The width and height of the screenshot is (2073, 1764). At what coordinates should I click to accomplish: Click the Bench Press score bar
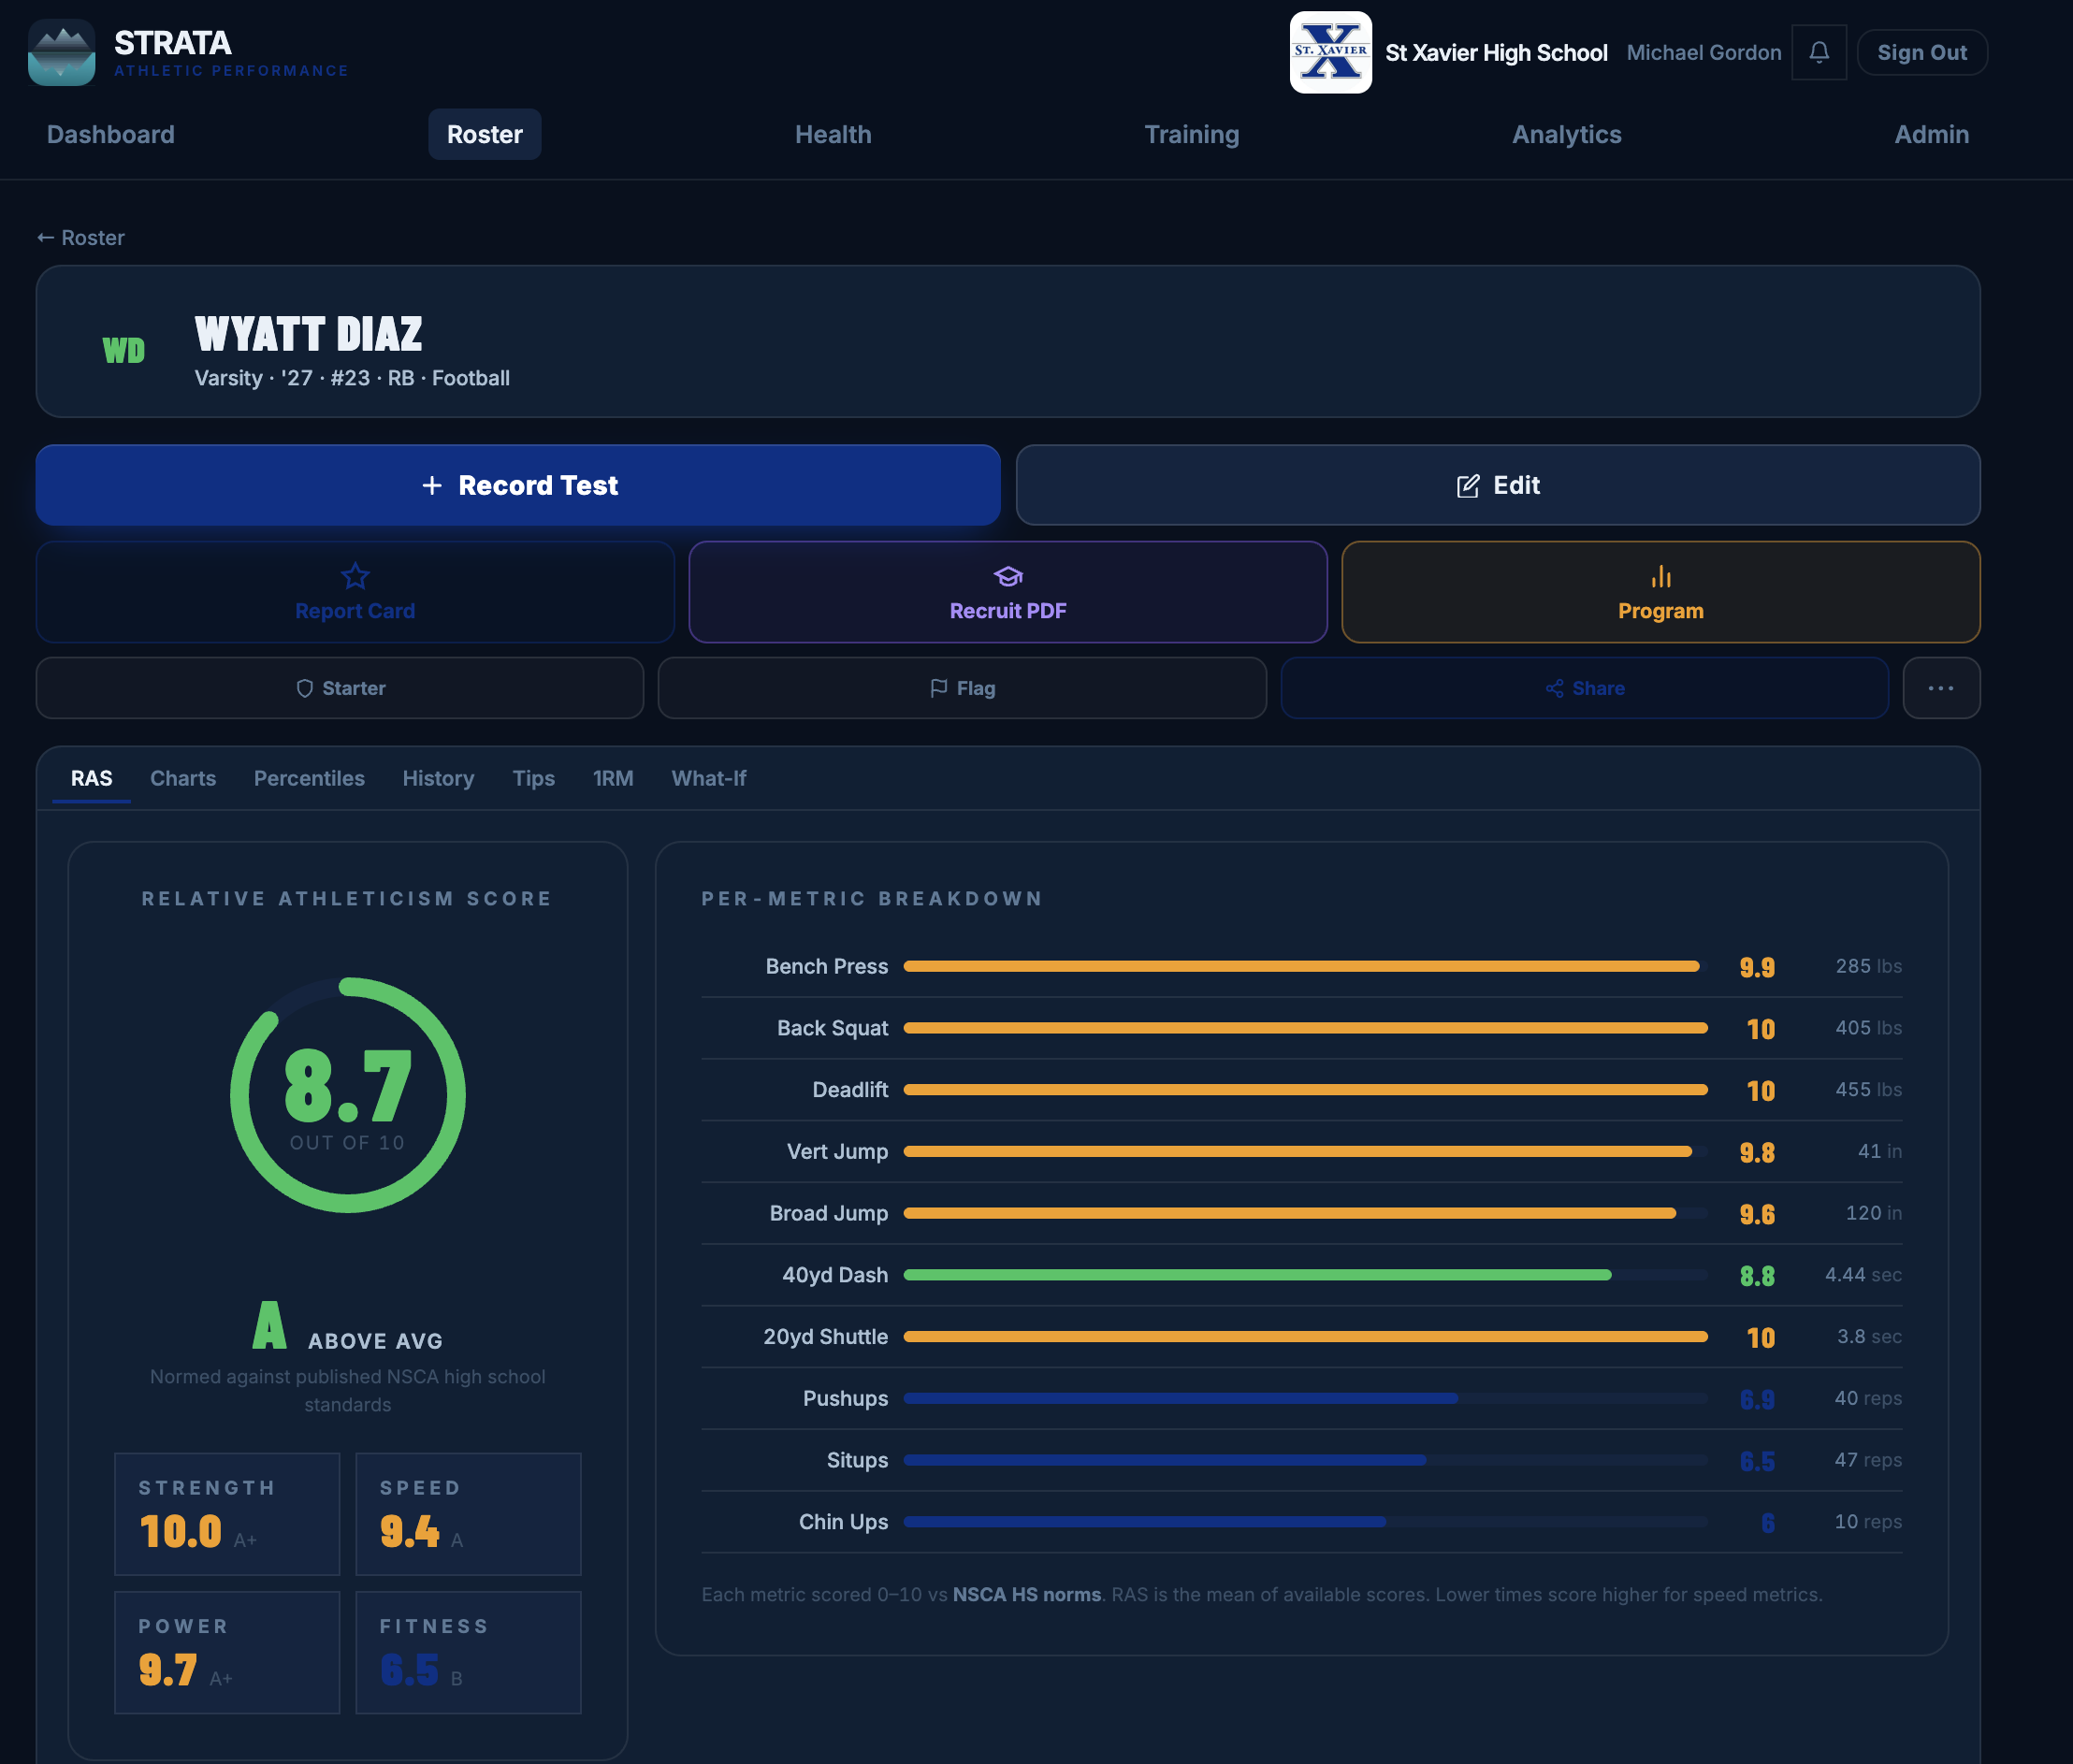tap(1305, 966)
